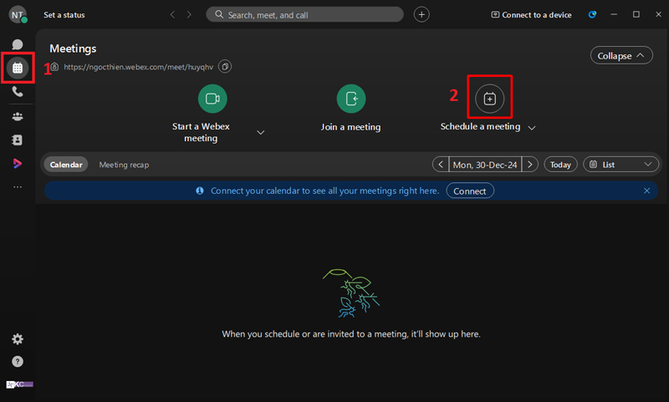This screenshot has width=669, height=402.
Task: Dismiss the connect calendar banner
Action: point(646,191)
